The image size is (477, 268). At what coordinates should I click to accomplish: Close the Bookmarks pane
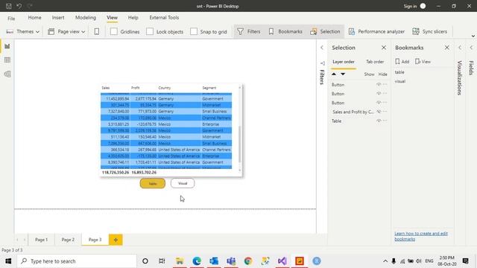(447, 48)
